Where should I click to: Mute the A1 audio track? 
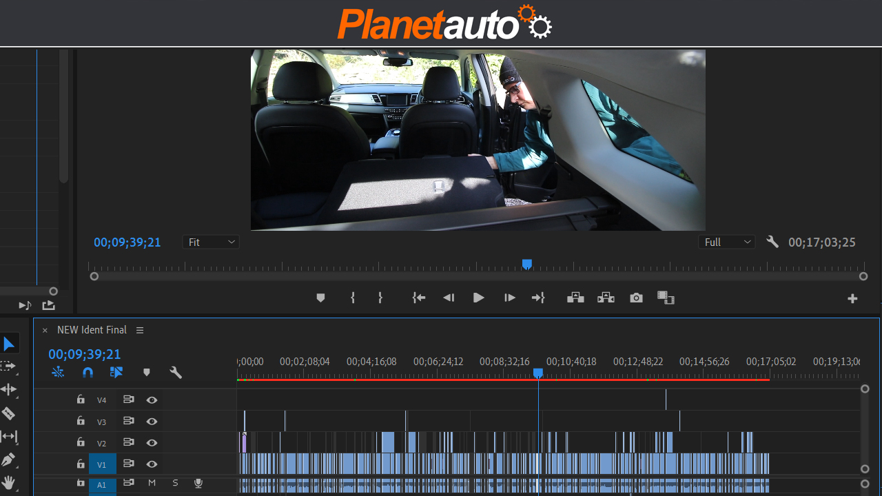coord(152,483)
